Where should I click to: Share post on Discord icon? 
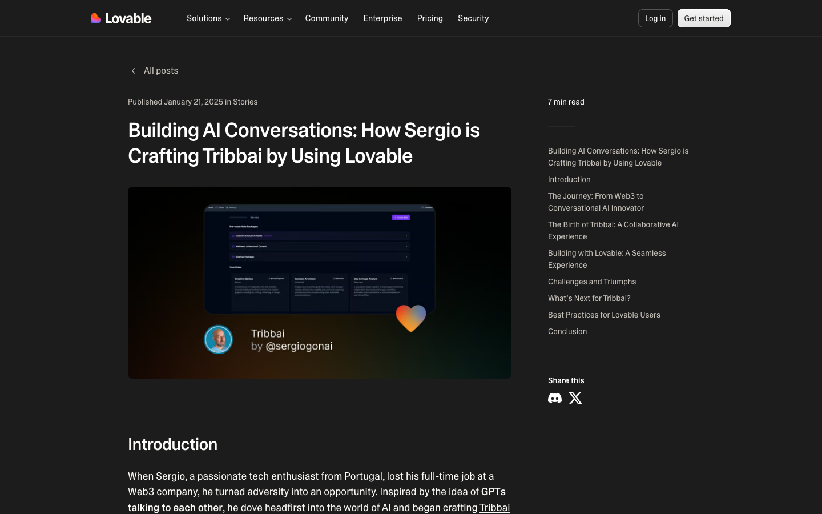click(x=555, y=398)
